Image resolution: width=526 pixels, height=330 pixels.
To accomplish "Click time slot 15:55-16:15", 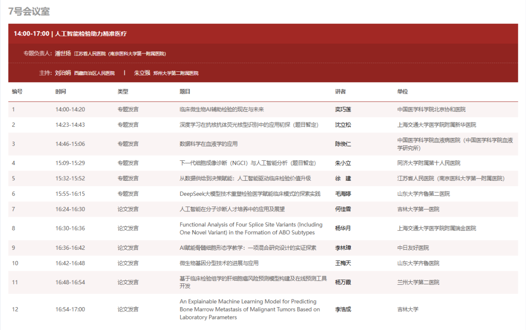I will pos(70,194).
